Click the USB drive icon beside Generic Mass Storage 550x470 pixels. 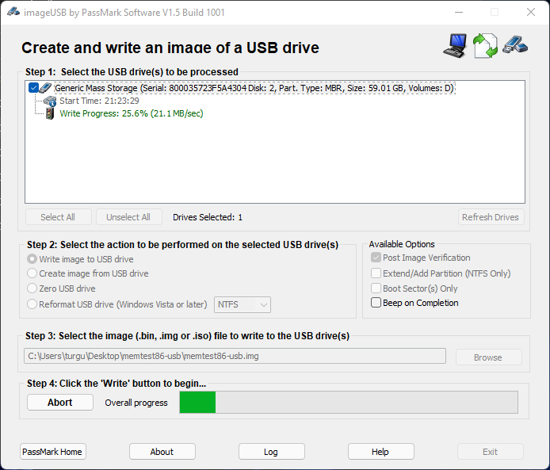46,88
